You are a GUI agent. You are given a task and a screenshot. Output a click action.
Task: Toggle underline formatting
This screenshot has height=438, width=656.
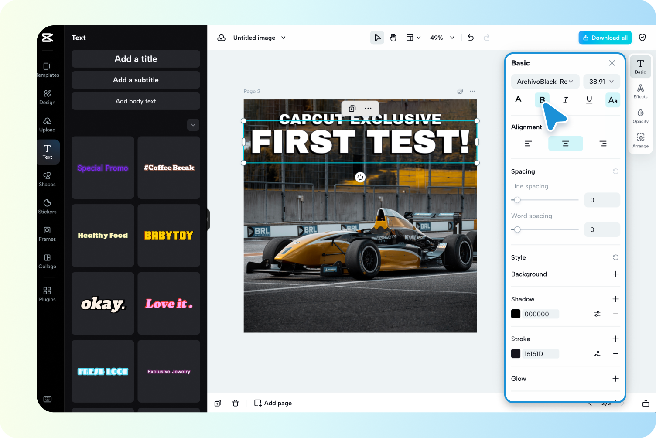coord(589,100)
